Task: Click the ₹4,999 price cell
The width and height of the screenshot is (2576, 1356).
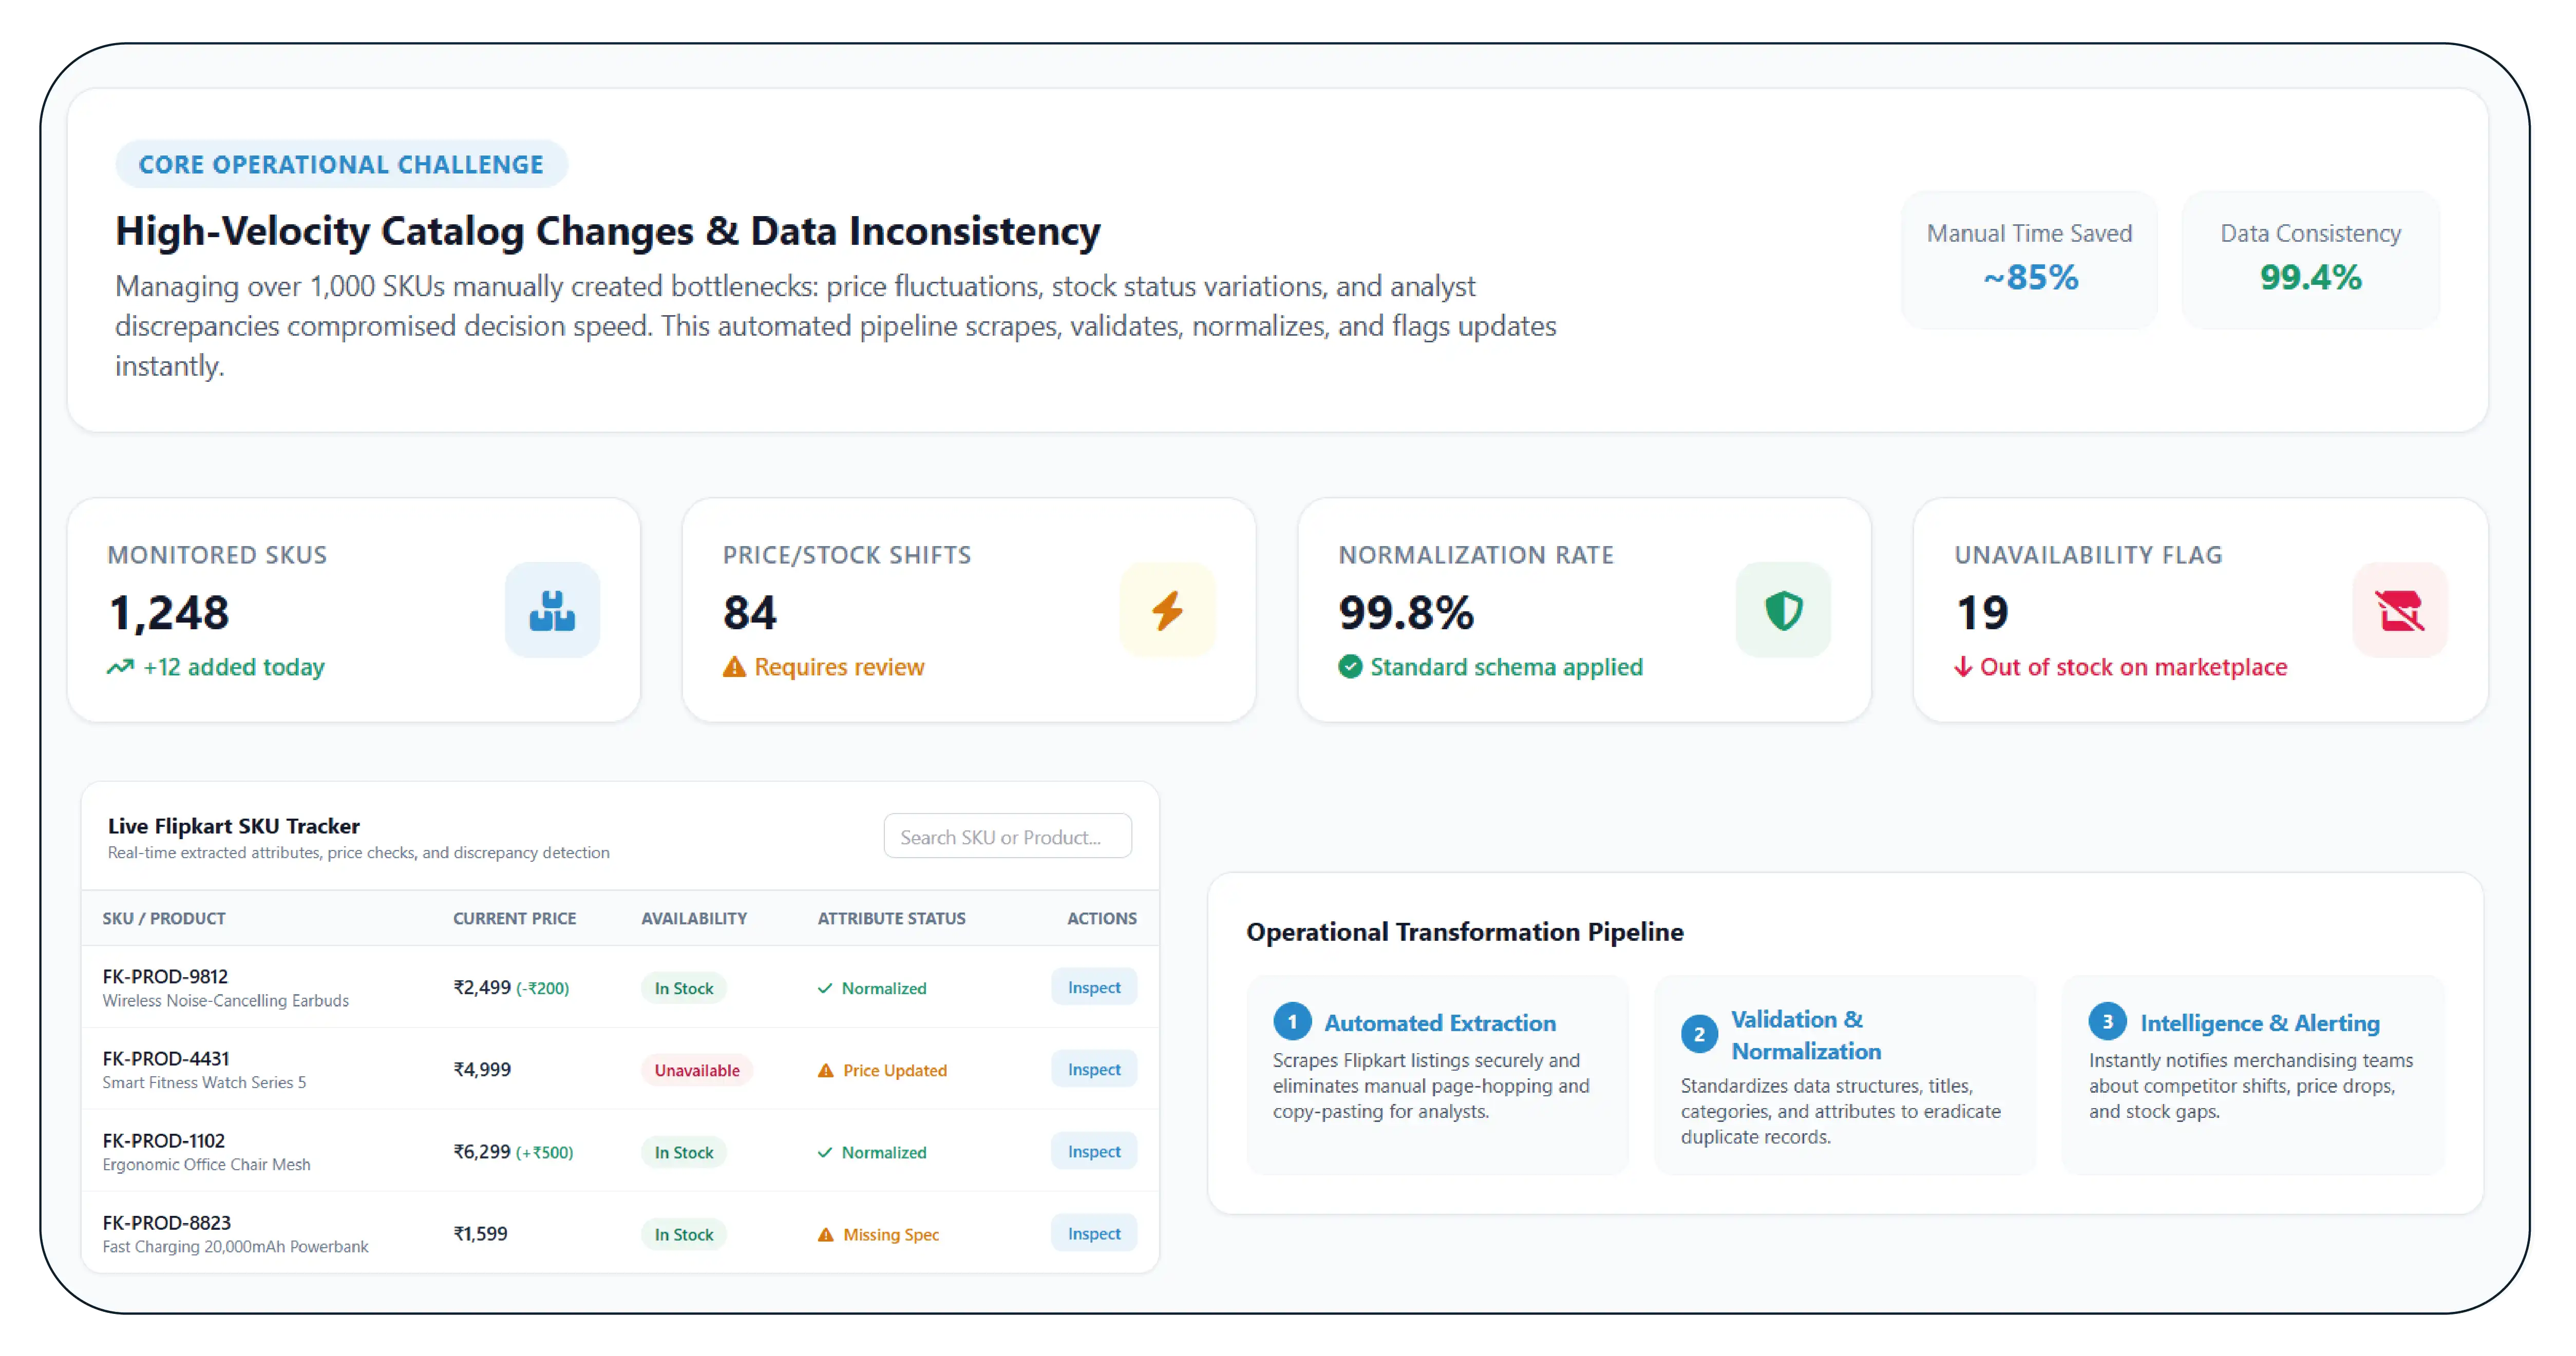Action: pyautogui.click(x=482, y=1069)
